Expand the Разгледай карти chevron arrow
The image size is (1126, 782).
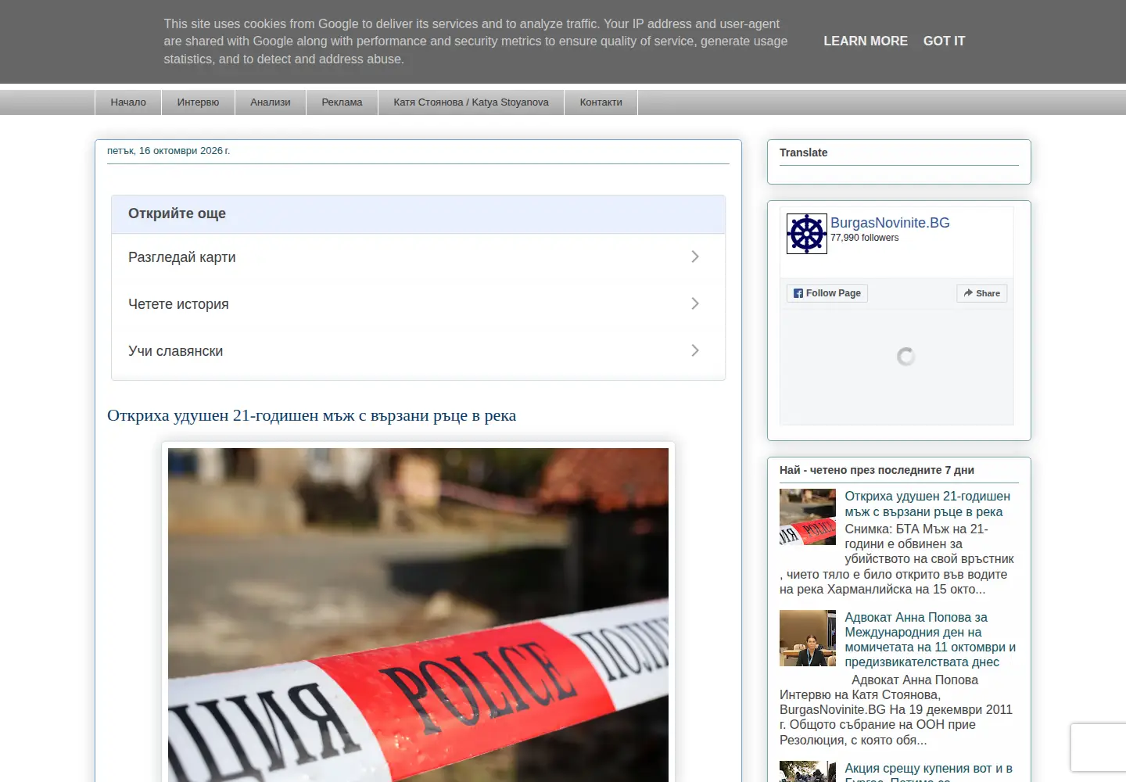pyautogui.click(x=695, y=256)
